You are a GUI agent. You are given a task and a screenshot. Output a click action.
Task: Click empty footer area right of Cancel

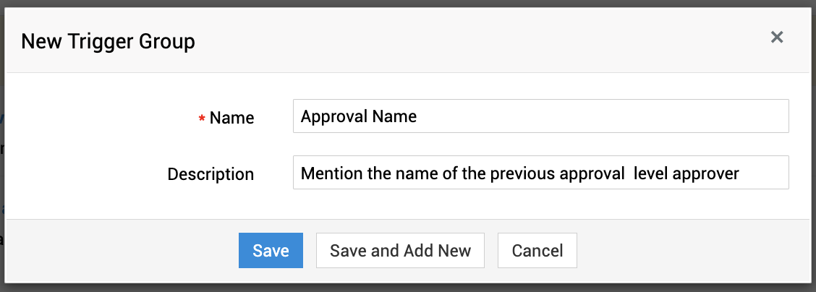[x=687, y=251]
